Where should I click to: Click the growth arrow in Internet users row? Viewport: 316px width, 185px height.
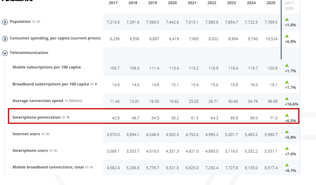(x=287, y=131)
